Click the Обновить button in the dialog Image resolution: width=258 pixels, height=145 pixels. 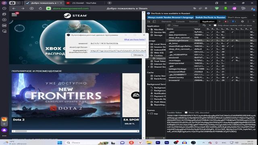(138, 55)
